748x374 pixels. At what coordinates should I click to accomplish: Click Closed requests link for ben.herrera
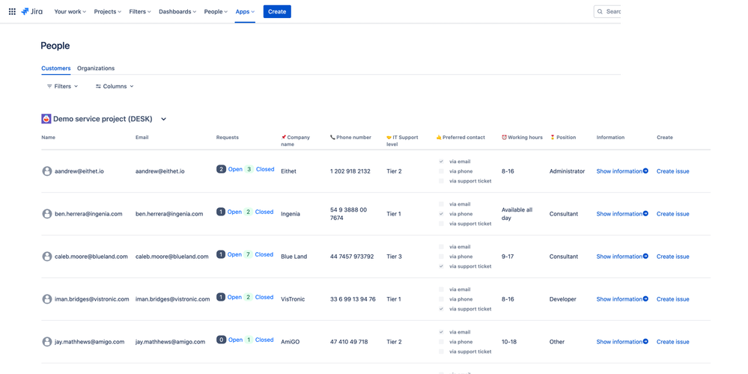pos(264,212)
